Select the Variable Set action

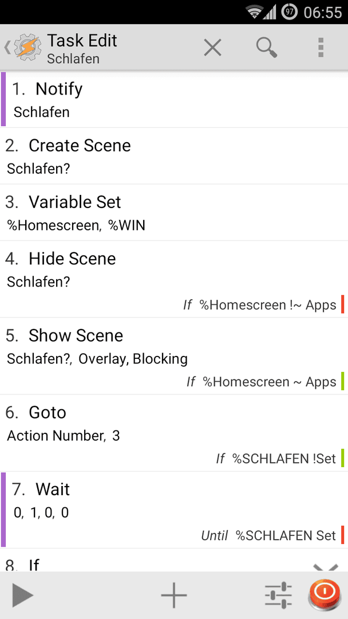(x=174, y=213)
